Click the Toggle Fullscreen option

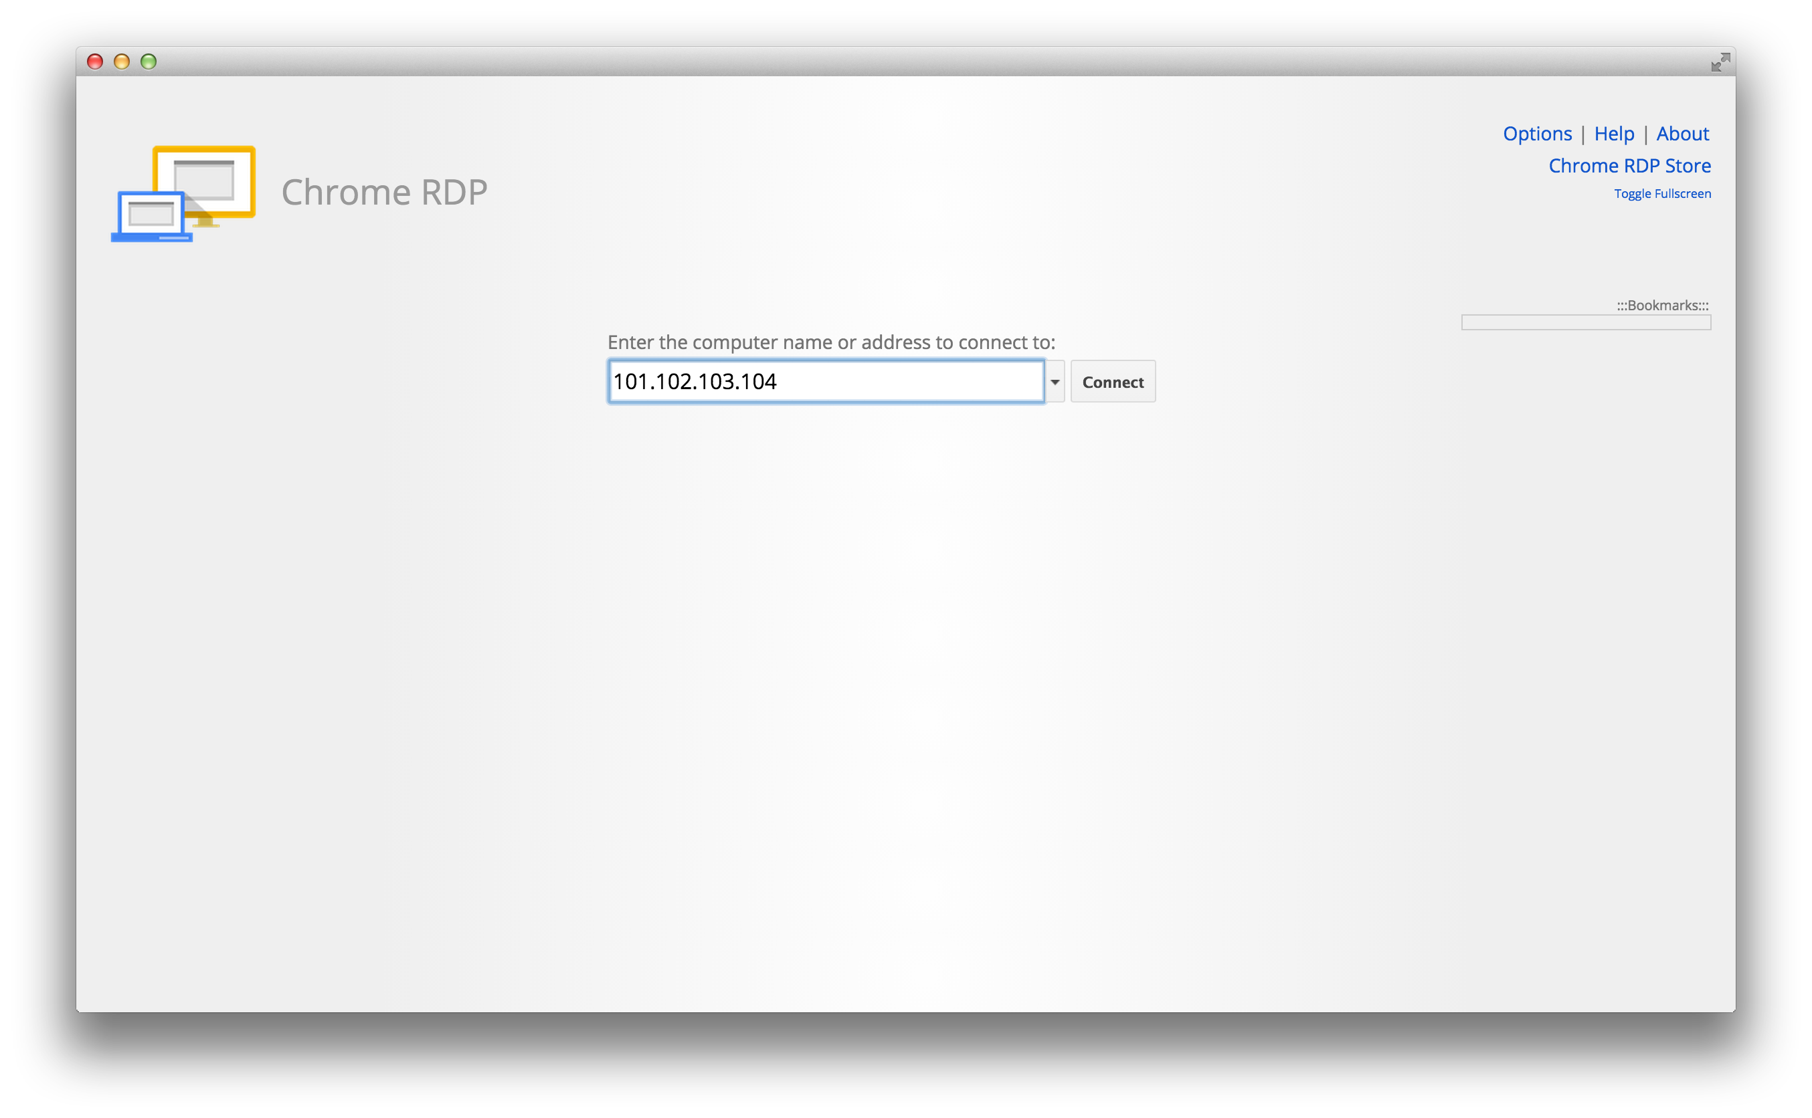(x=1661, y=193)
